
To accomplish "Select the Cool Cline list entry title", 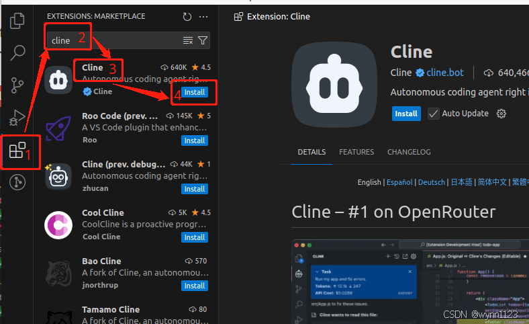I will point(103,213).
